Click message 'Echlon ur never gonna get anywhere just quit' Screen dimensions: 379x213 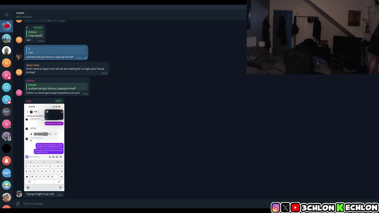[x=53, y=93]
